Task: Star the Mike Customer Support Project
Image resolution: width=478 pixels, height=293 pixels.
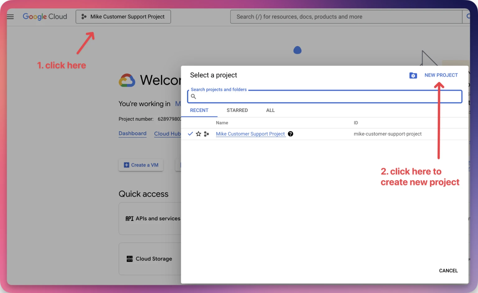Action: (199, 134)
